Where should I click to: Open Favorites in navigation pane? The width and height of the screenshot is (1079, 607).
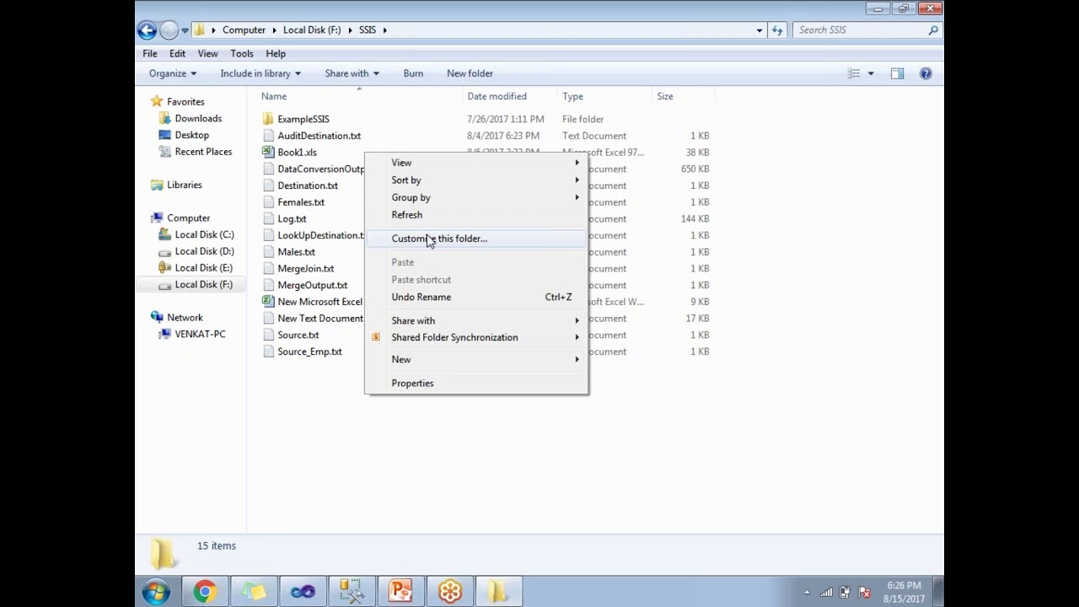pyautogui.click(x=185, y=102)
